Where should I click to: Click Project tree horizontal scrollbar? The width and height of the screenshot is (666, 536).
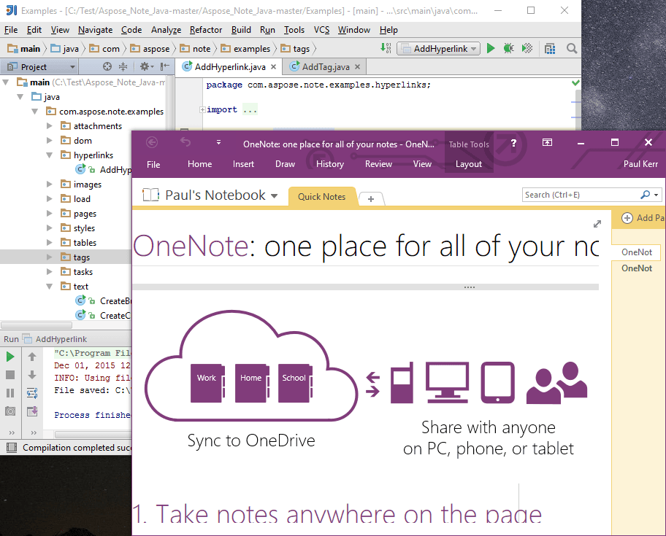tap(37, 325)
